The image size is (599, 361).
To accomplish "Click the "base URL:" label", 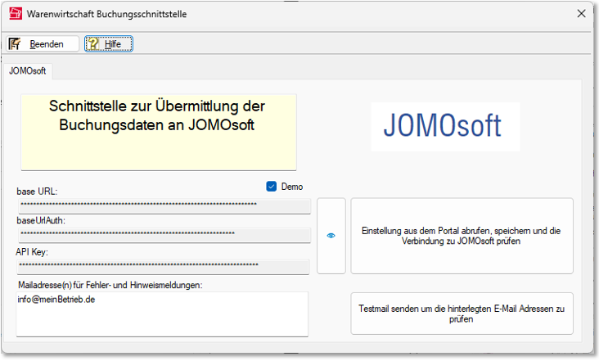I will coord(37,191).
